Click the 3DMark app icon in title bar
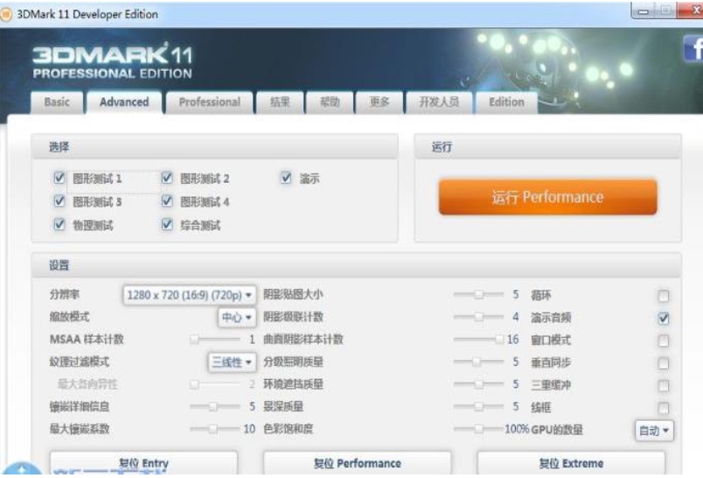Image resolution: width=703 pixels, height=478 pixels. pos(6,14)
